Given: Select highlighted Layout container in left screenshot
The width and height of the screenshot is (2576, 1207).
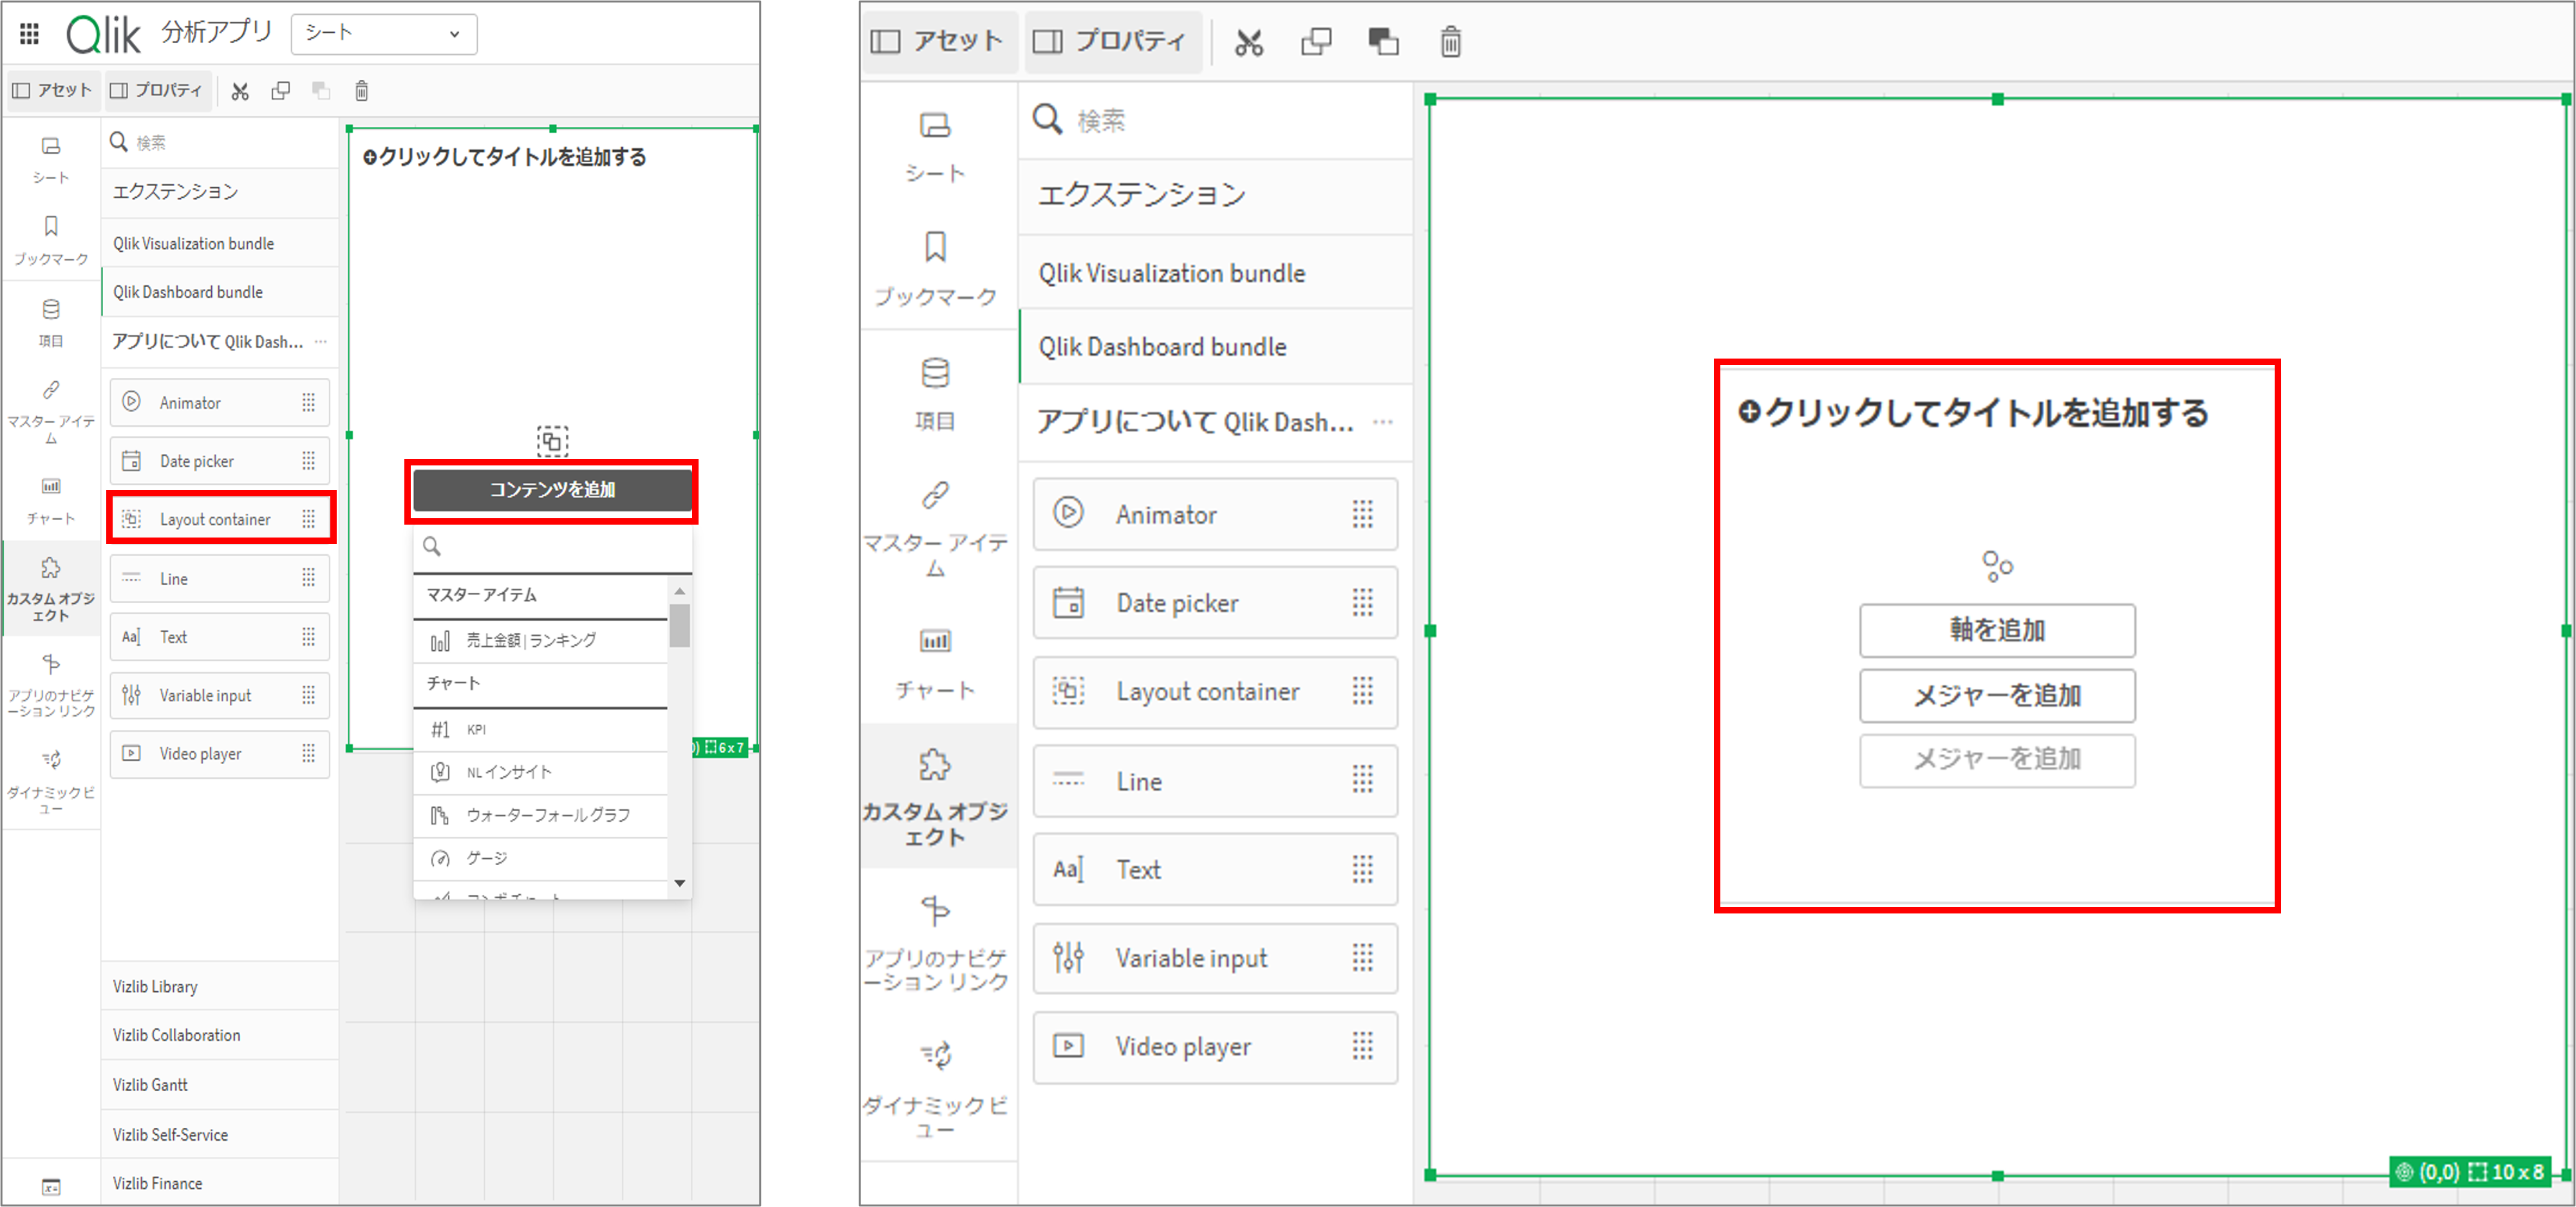Looking at the screenshot, I should (x=220, y=519).
